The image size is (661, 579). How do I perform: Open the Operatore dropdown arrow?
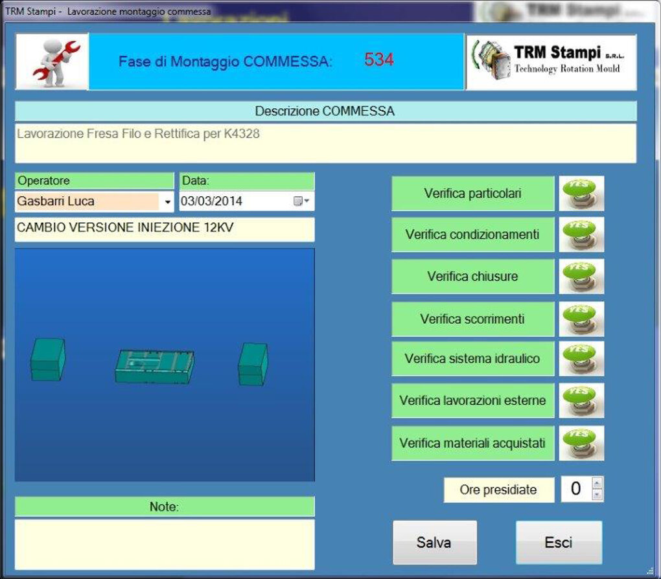167,202
